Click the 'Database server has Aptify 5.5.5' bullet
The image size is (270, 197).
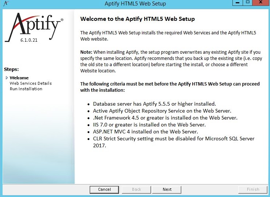154,104
